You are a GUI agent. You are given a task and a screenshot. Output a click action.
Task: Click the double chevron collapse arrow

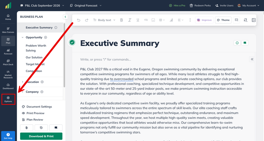pos(252,59)
